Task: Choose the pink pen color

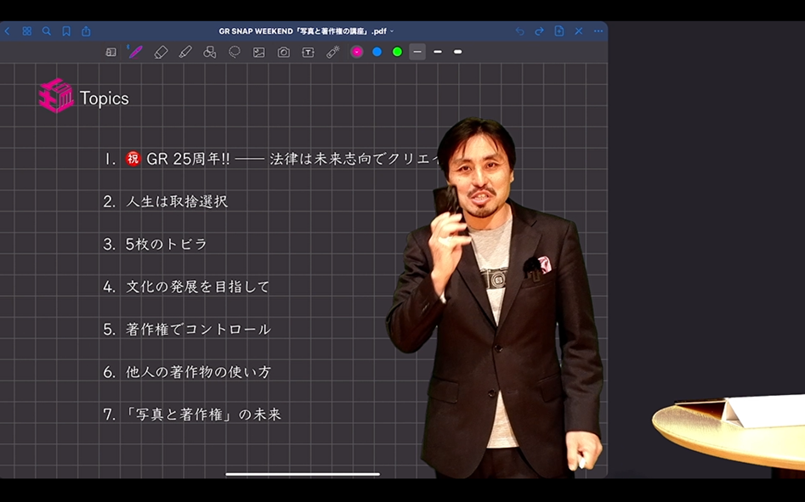Action: point(357,52)
